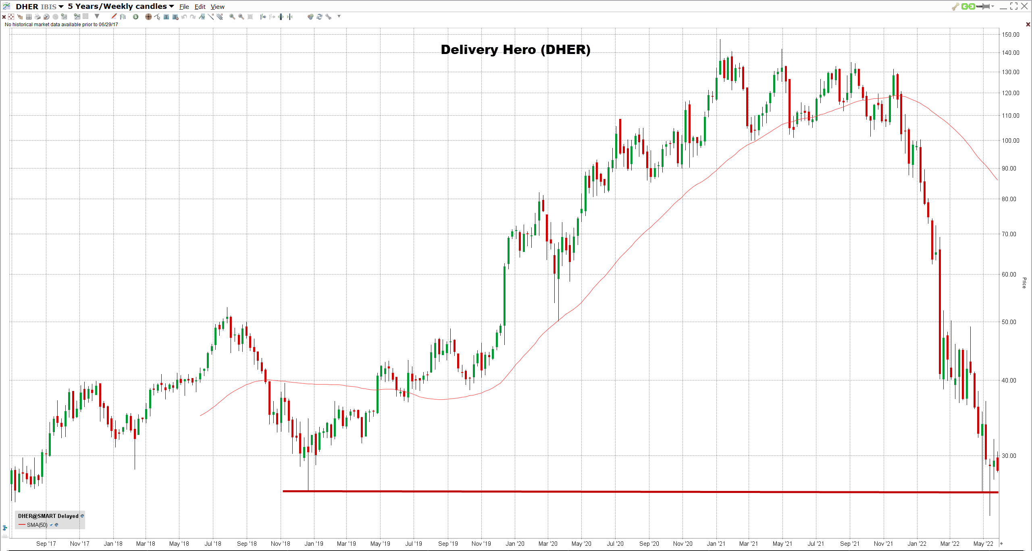Select the pointer arrow tool
The height and width of the screenshot is (551, 1032).
157,17
